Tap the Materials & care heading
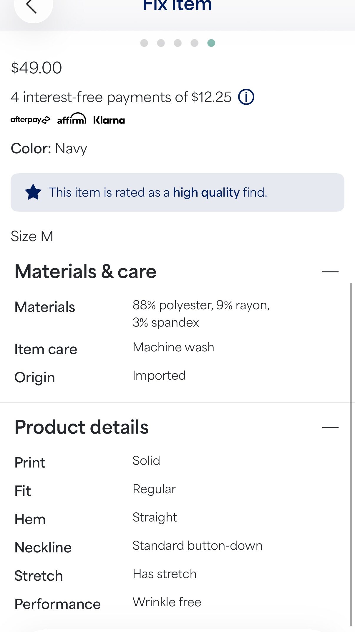 85,271
